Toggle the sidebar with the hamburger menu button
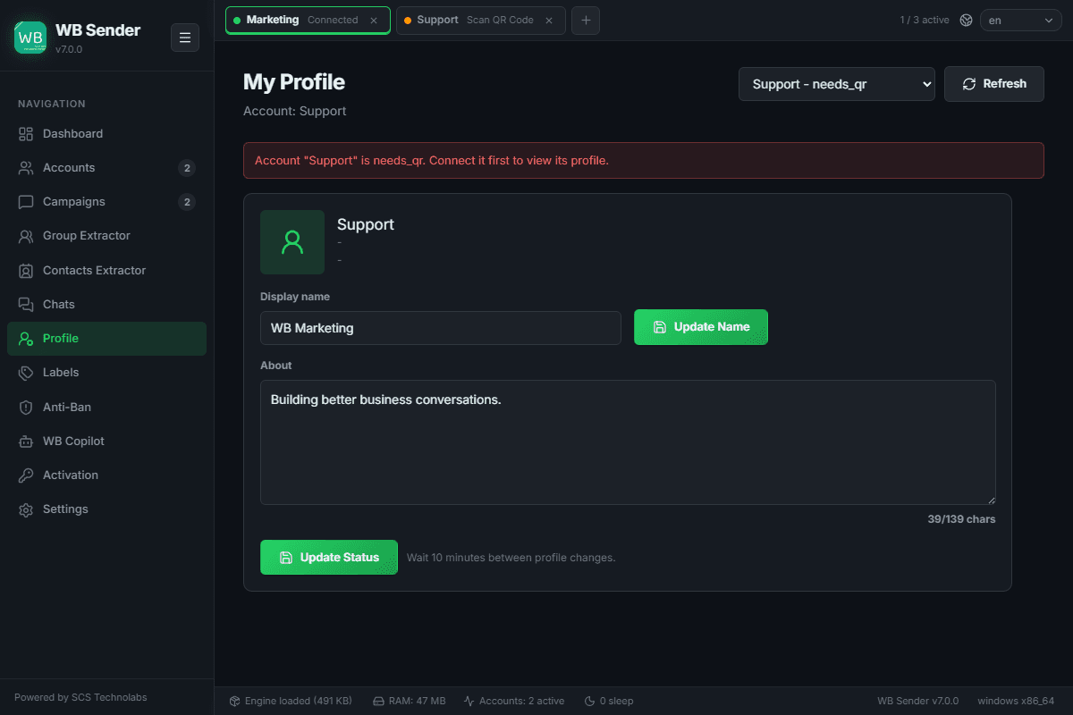Screen dimensions: 1073x715 coord(185,38)
